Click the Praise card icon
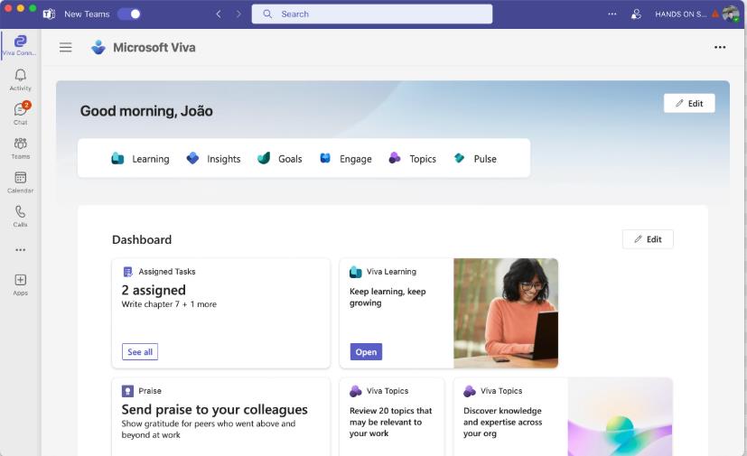The height and width of the screenshot is (456, 747). [127, 391]
